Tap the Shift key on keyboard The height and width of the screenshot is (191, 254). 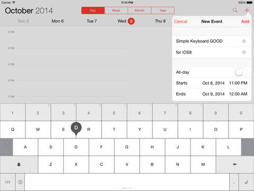(x=19, y=164)
